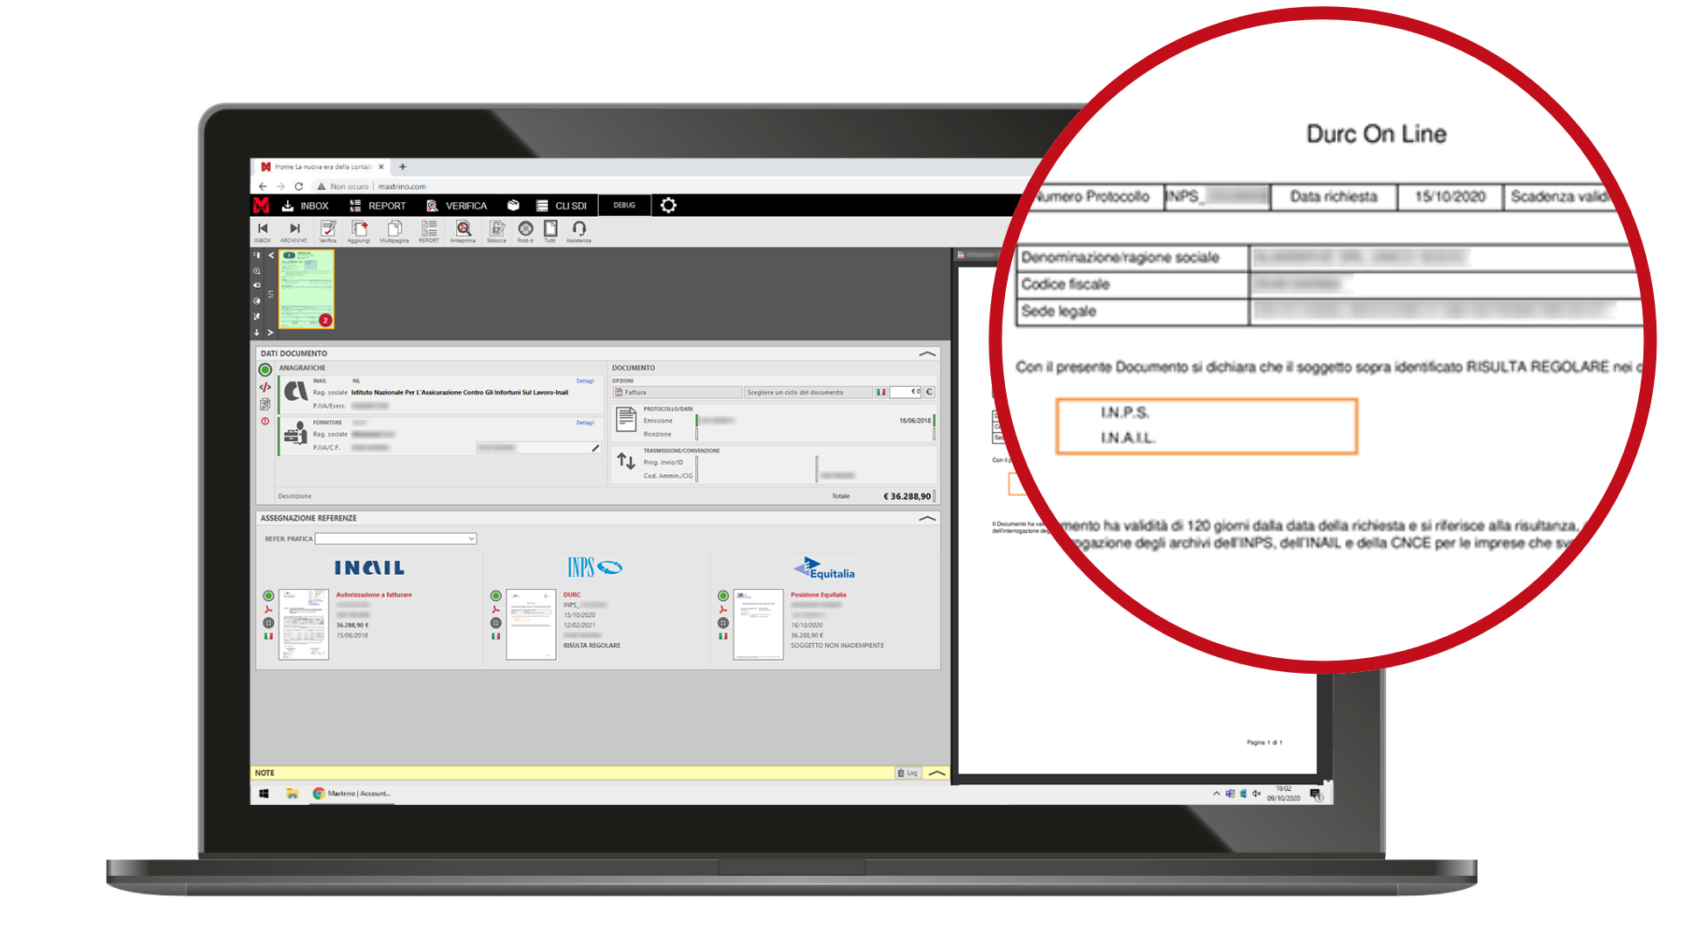1681x945 pixels.
Task: Click the Italian flag button in OPZIONI
Action: [x=882, y=393]
